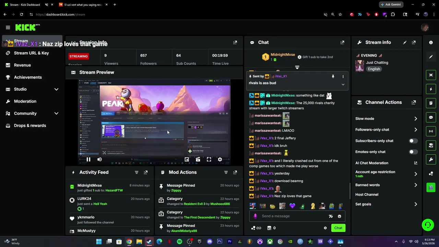
Task: Collapse the gift leaderboard handle in chat
Action: (297, 67)
